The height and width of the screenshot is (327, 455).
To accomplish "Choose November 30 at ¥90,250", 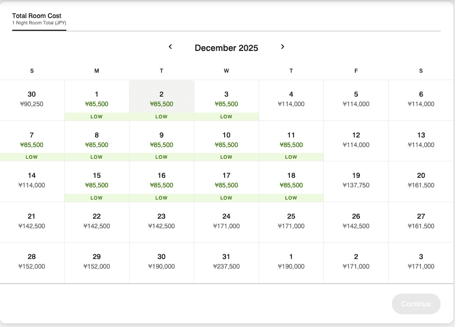I will tap(32, 99).
